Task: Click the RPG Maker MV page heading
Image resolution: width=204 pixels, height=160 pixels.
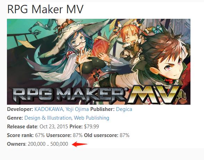Action: 45,9
